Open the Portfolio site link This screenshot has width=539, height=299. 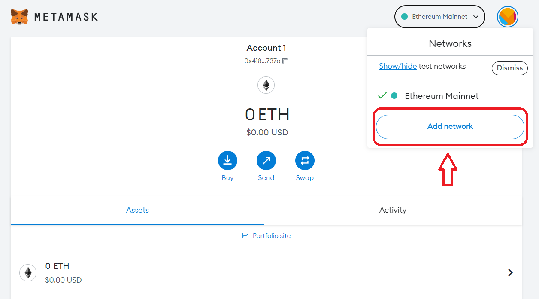[271, 236]
